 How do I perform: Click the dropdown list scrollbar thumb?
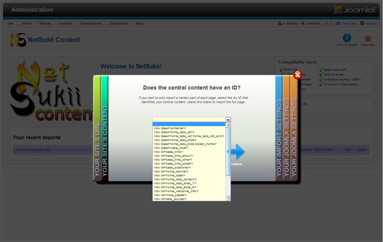(228, 151)
